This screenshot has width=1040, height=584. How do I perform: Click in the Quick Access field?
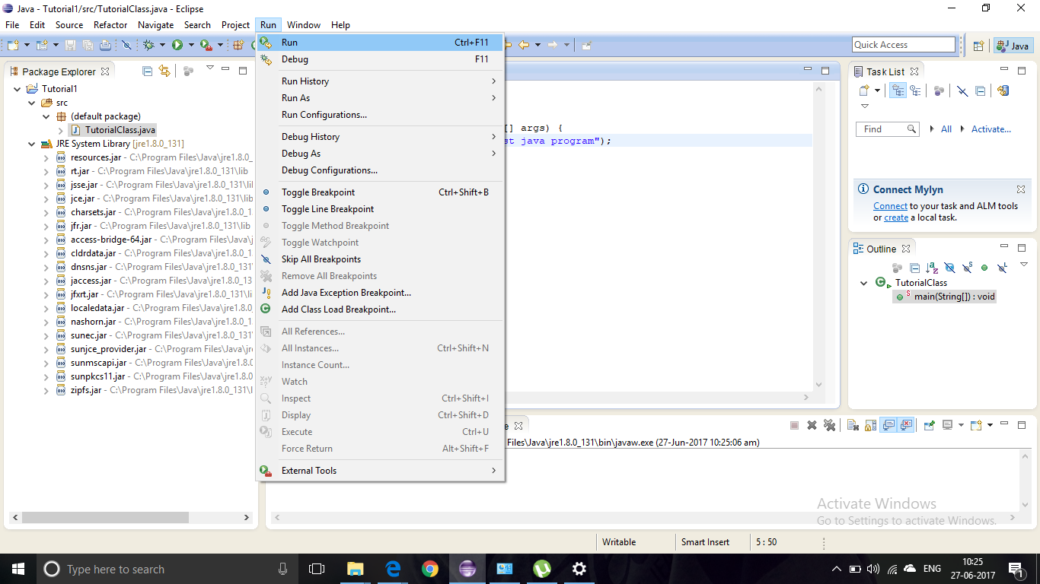[x=903, y=45]
